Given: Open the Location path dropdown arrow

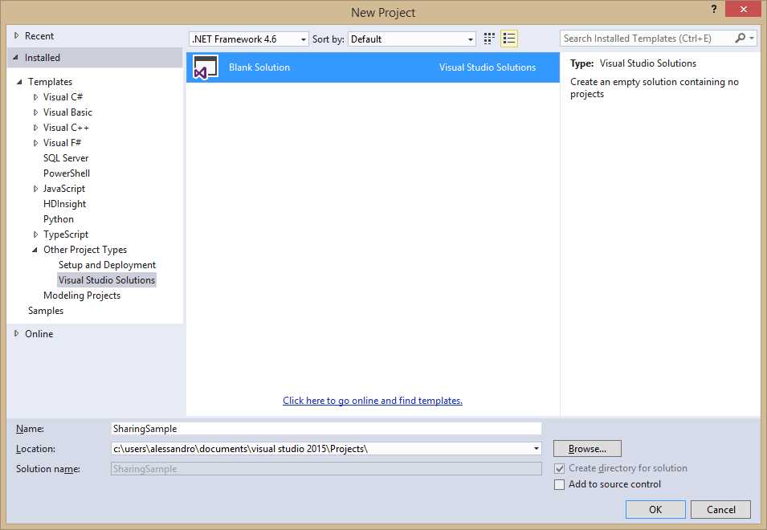Looking at the screenshot, I should pos(536,449).
